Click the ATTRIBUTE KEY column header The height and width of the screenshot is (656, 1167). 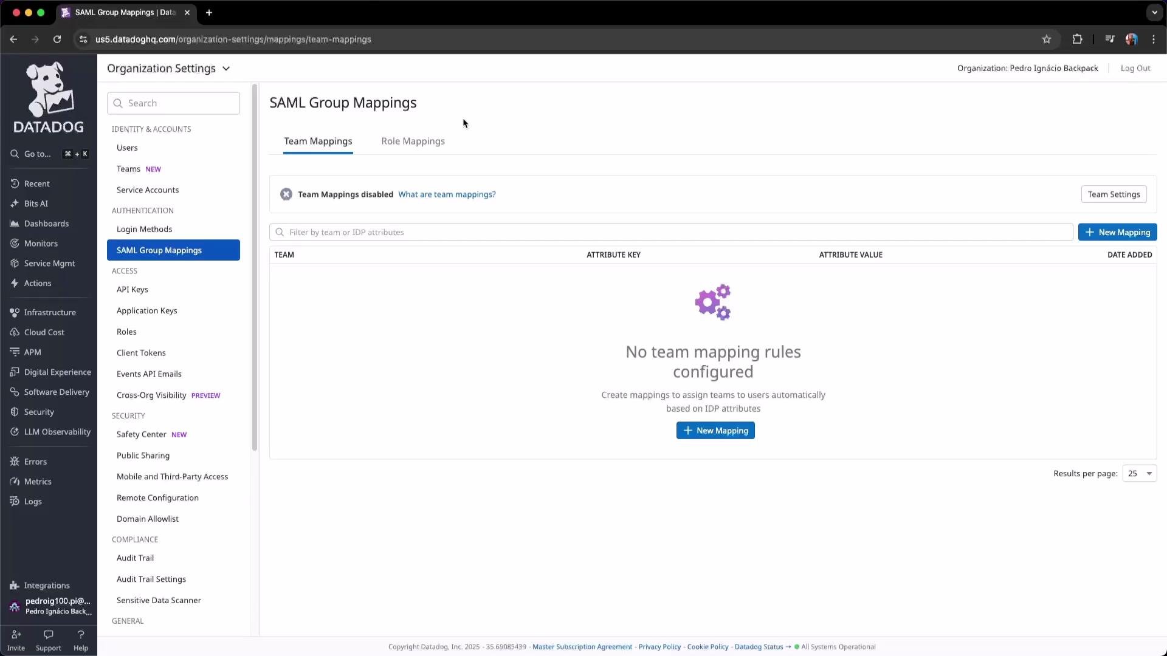click(613, 255)
